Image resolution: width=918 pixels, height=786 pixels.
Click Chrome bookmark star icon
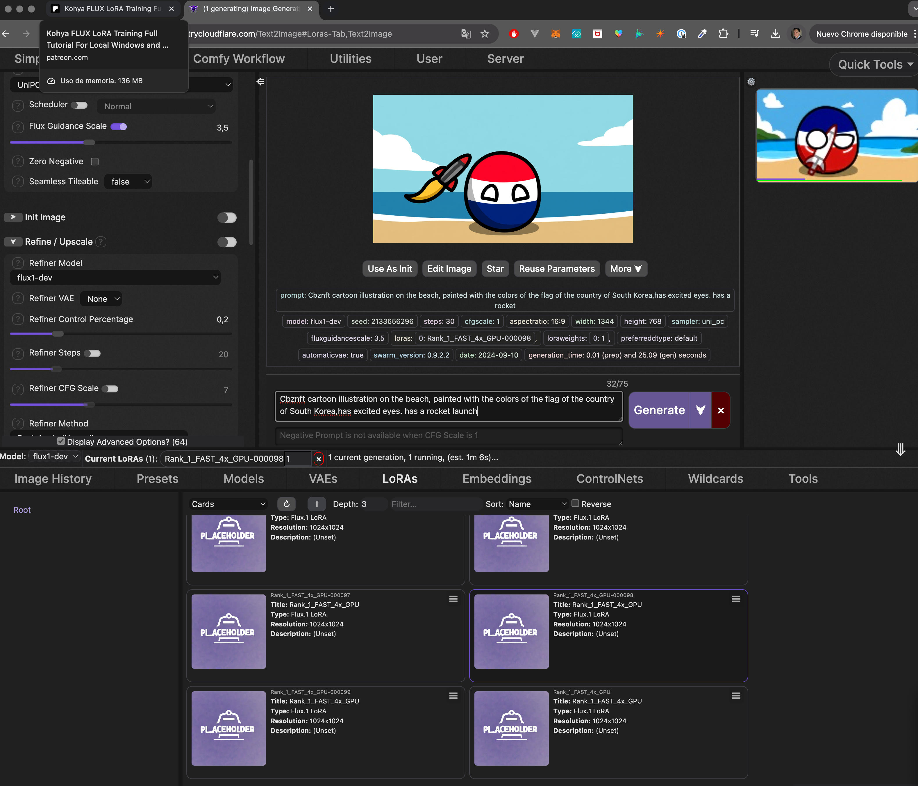pos(485,34)
